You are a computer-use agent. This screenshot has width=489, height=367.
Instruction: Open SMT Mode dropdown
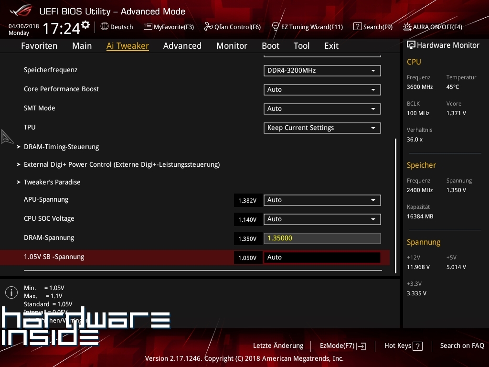point(322,108)
